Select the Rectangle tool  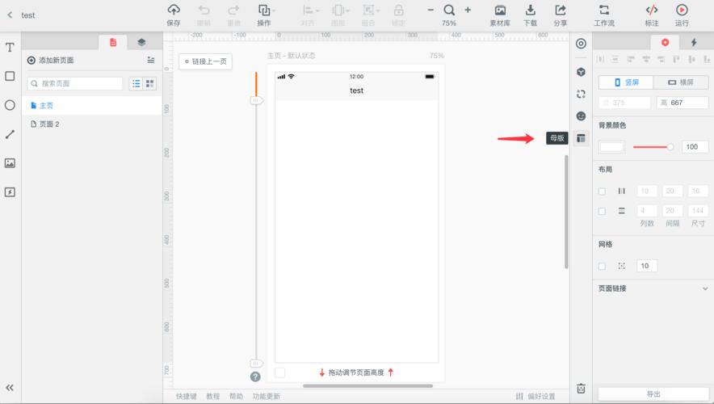point(10,76)
